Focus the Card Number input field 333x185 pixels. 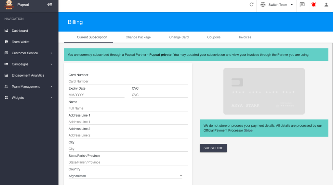128,81
